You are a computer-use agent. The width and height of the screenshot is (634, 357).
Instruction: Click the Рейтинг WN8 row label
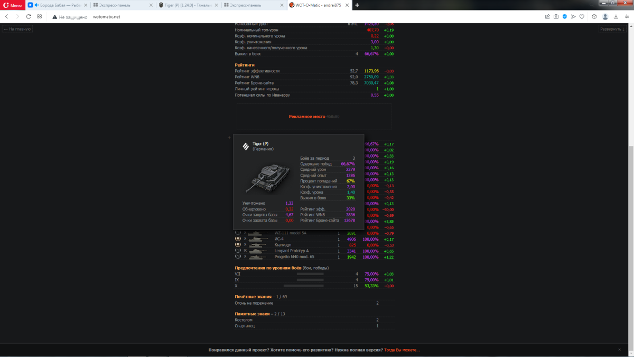(x=248, y=77)
